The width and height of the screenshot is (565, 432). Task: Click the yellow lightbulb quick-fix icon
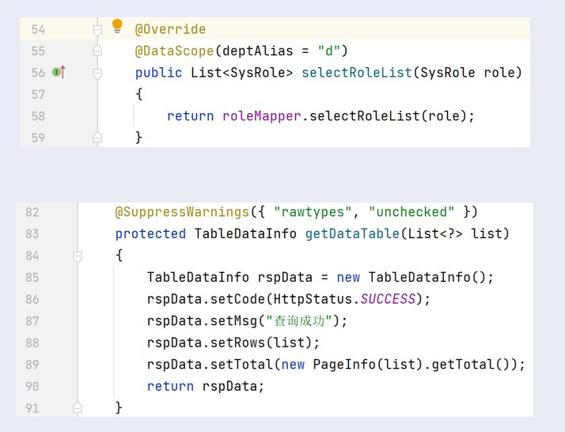pos(117,26)
